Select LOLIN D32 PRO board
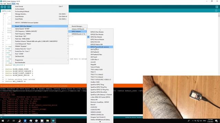The image size is (220, 123). point(100,110)
